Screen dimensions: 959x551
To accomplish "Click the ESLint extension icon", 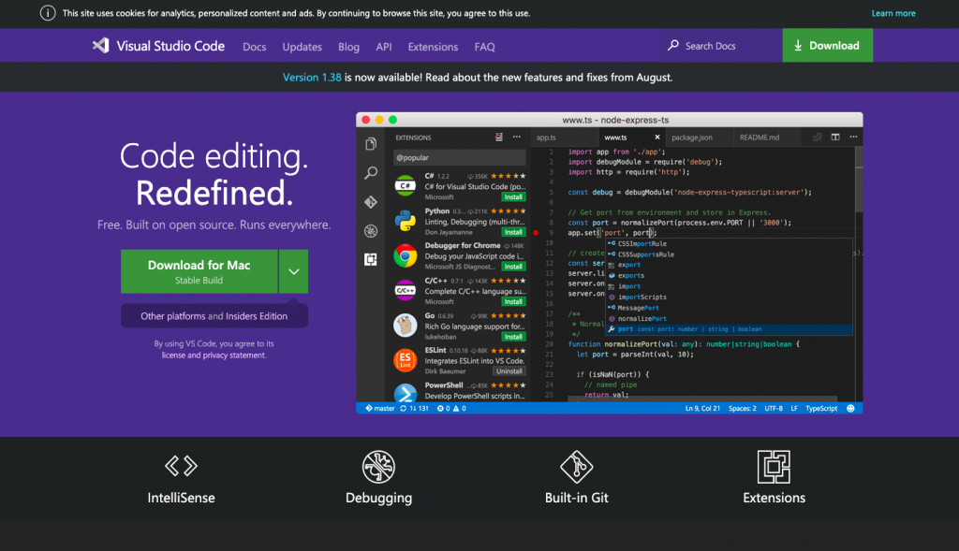I will point(405,360).
